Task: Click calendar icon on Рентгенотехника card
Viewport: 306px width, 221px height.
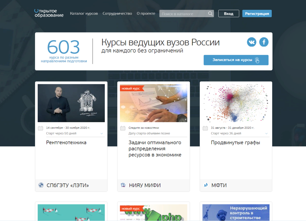Action: click(40, 128)
